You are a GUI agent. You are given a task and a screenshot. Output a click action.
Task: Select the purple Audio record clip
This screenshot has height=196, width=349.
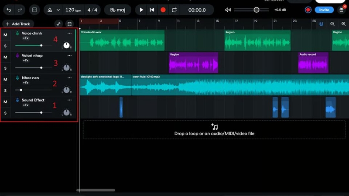(313, 63)
